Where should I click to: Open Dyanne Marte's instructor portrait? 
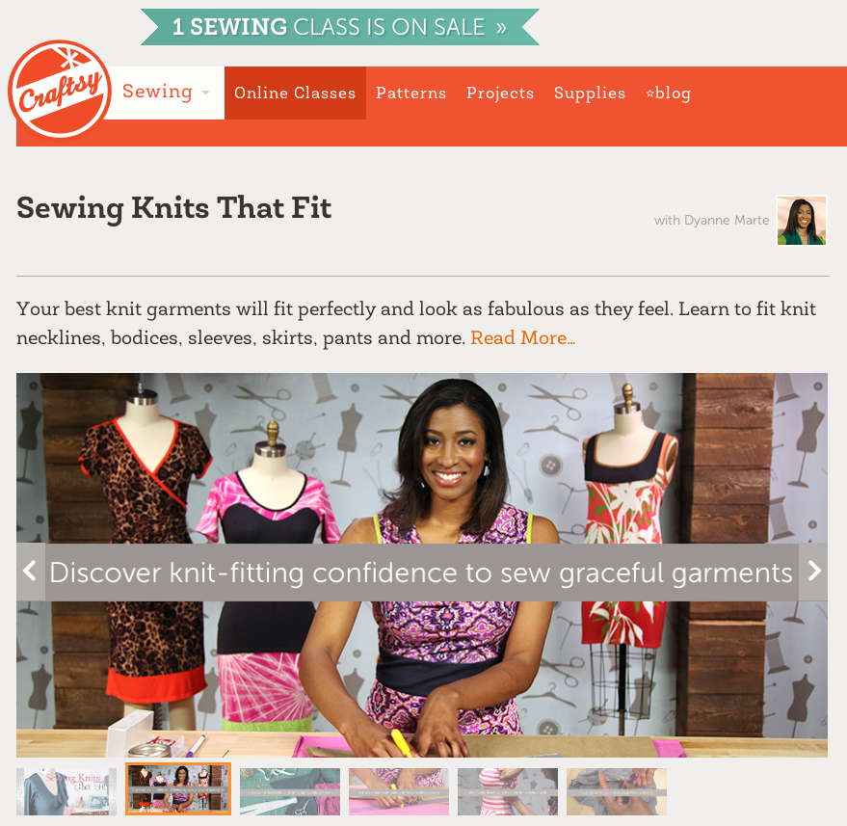pyautogui.click(x=802, y=221)
